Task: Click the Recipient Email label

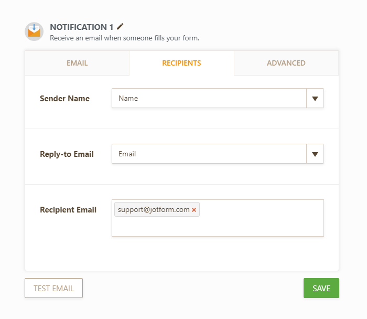Action: [x=68, y=210]
